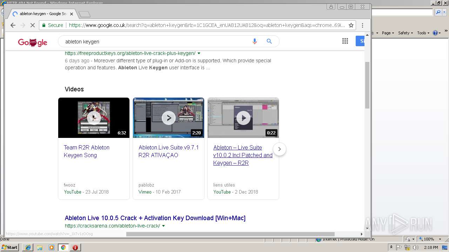Image resolution: width=449 pixels, height=252 pixels.
Task: Click the Google owl logo
Action: coord(33,42)
